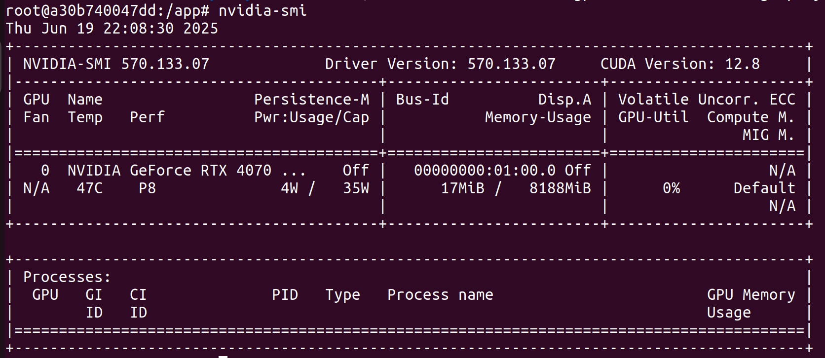This screenshot has height=358, width=825.
Task: Click the Memory-Usage header
Action: pyautogui.click(x=538, y=117)
